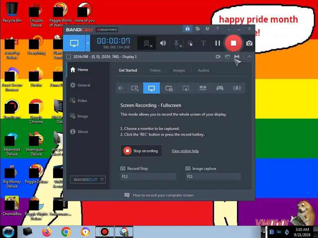
Task: Click the broadcast signal icon in status row
Action: pos(237,57)
